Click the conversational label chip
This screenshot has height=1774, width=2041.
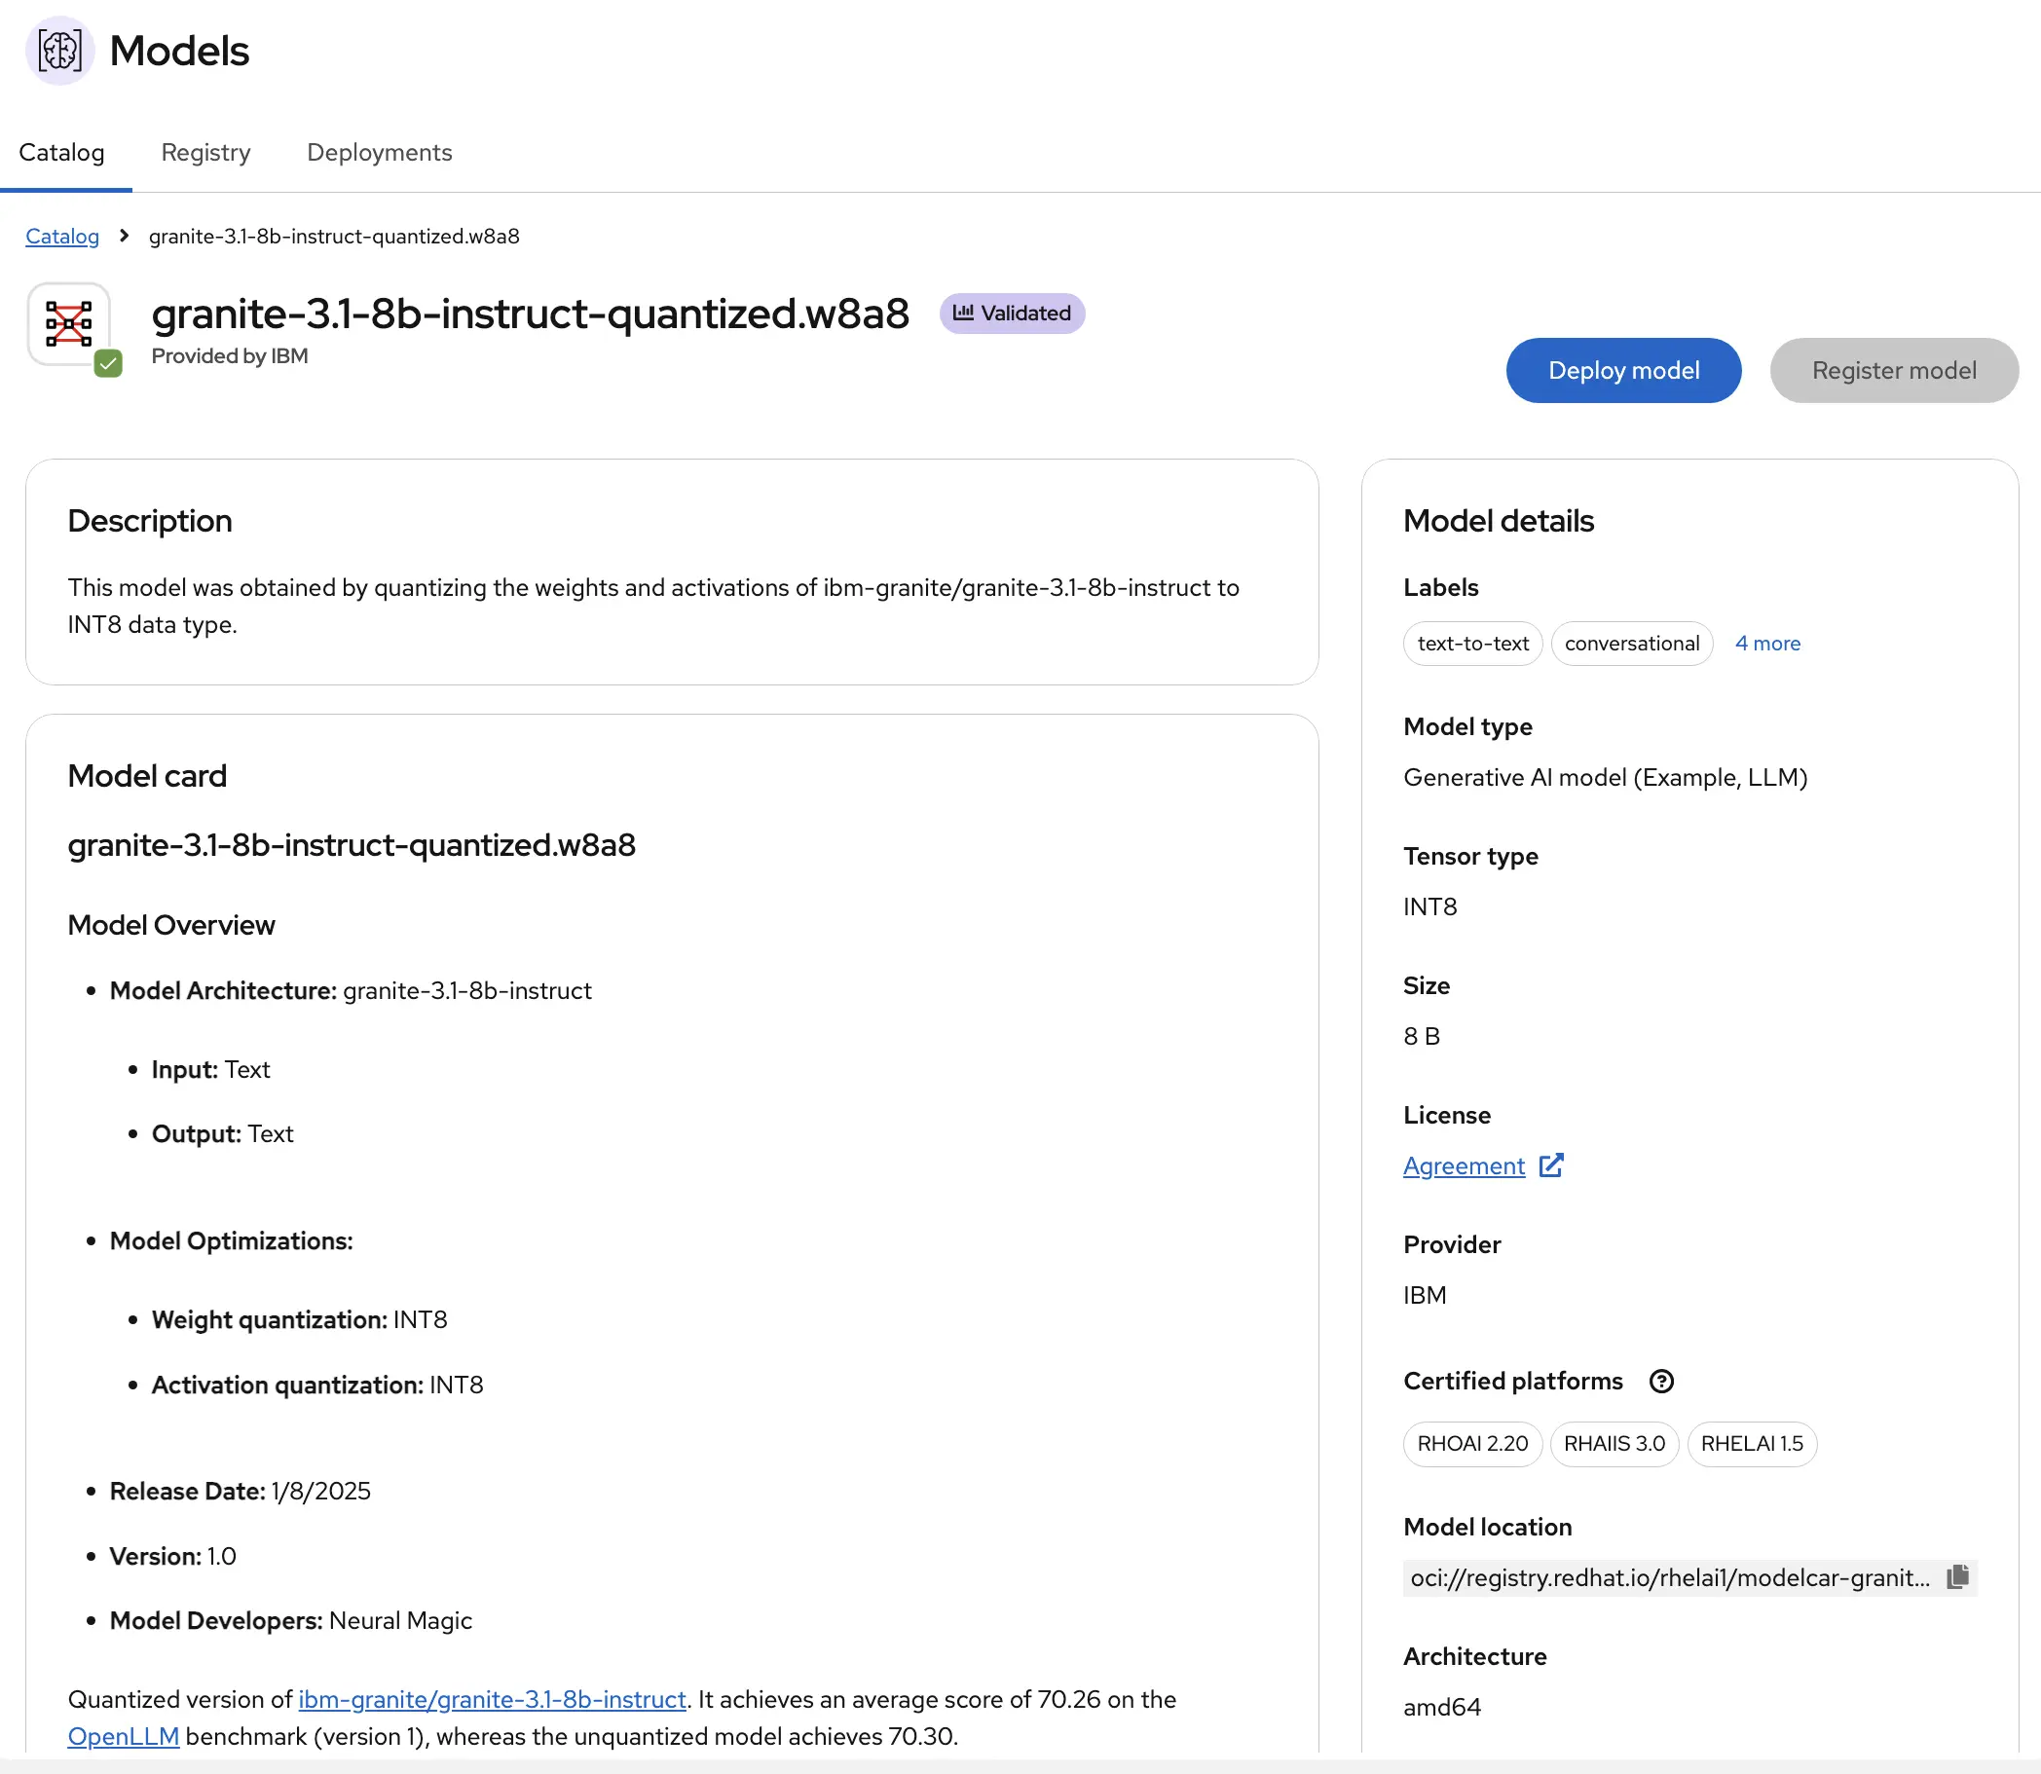click(x=1631, y=644)
